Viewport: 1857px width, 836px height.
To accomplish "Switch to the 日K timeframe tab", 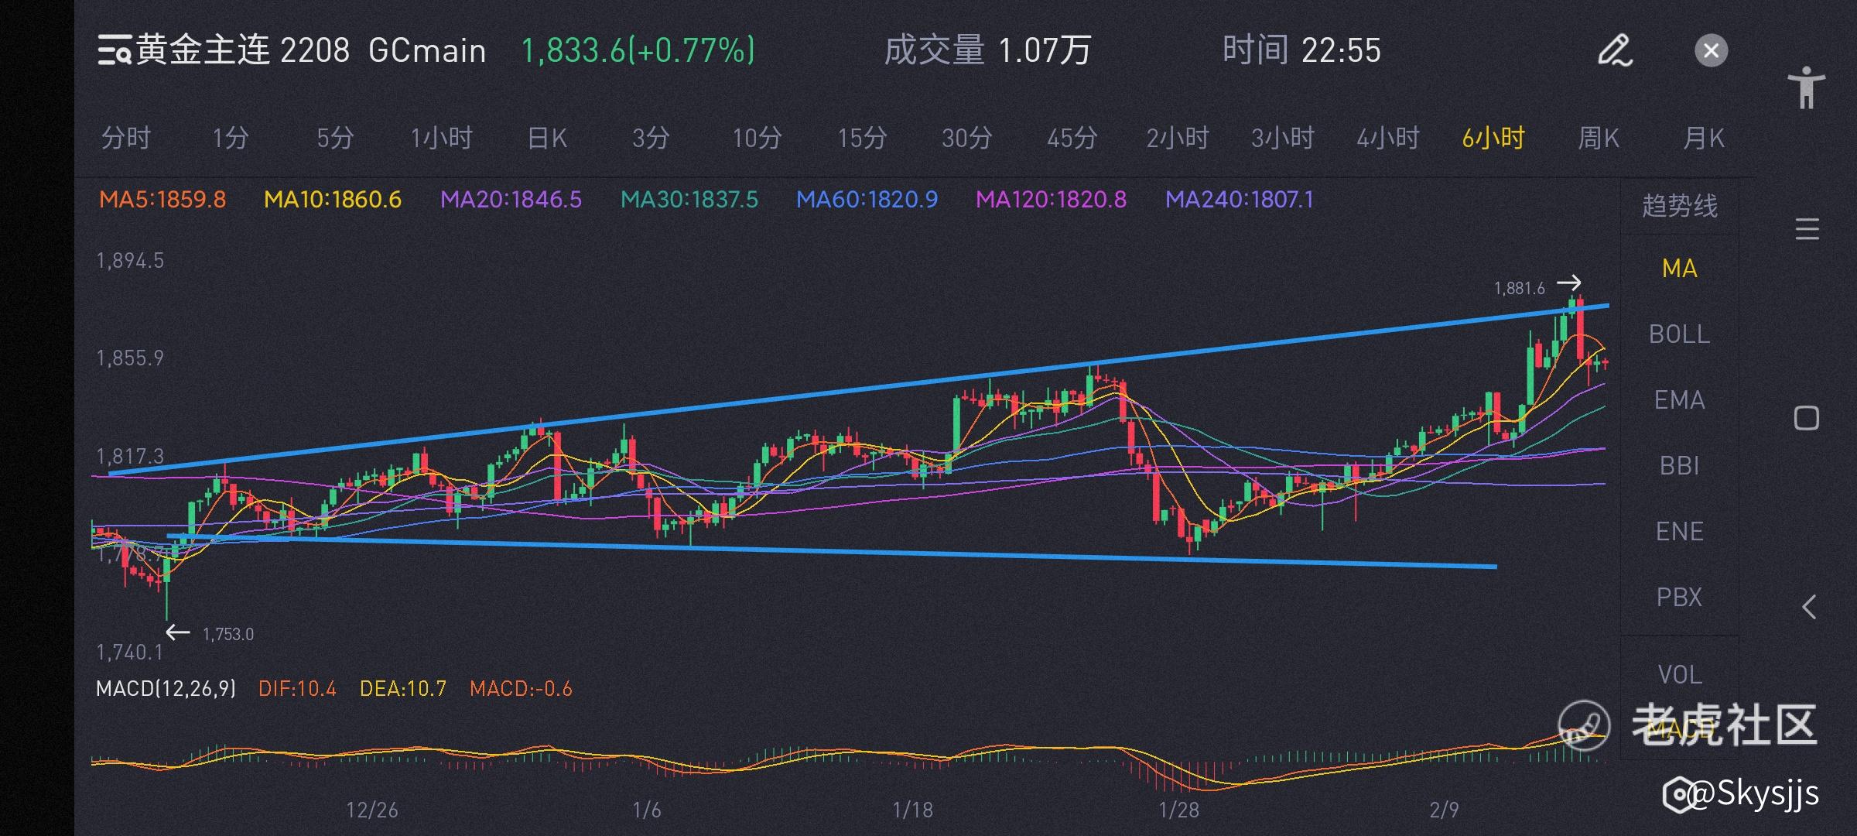I will point(546,139).
